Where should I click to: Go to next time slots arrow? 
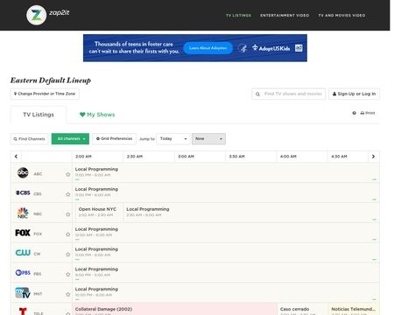click(x=373, y=157)
